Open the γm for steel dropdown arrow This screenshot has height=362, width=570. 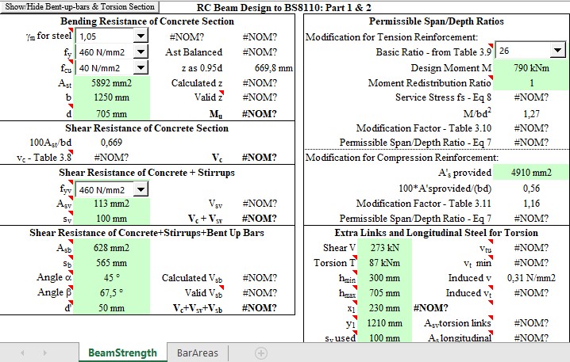click(141, 36)
